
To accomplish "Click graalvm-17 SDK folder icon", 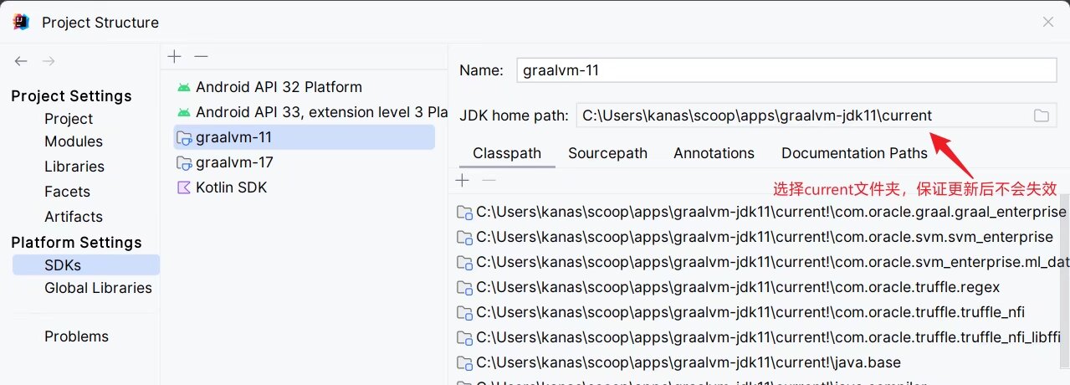I will click(x=184, y=162).
